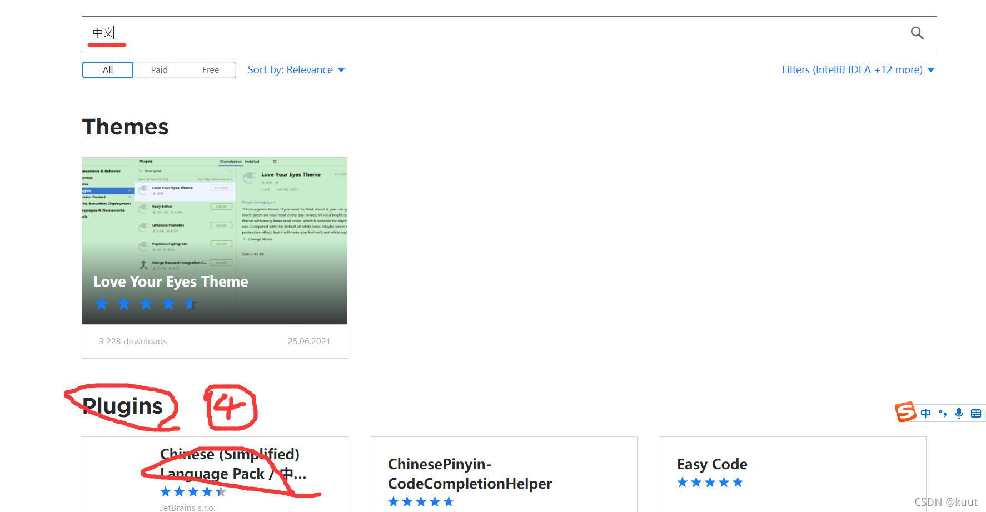This screenshot has height=512, width=986.
Task: Open the Sort by Relevance dropdown
Action: pyautogui.click(x=296, y=70)
